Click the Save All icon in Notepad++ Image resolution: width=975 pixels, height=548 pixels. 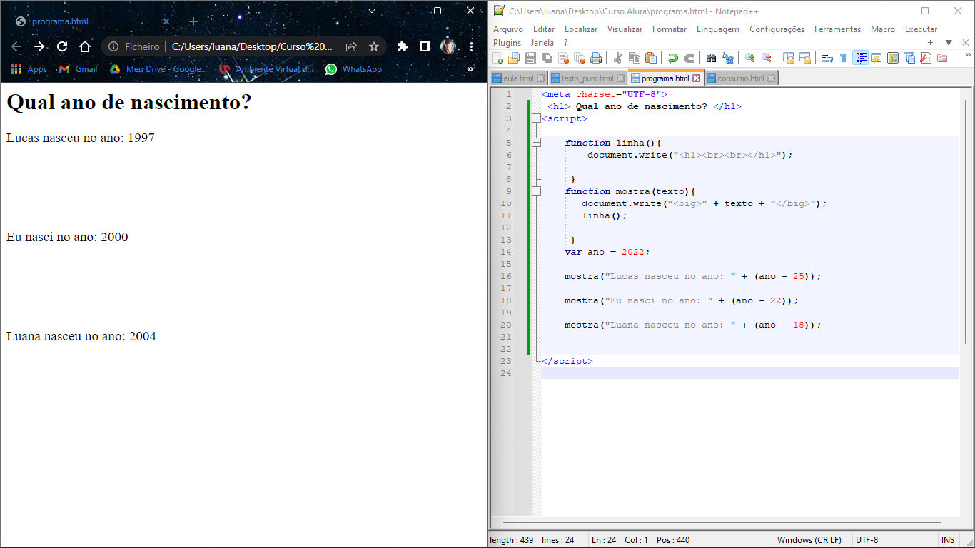[547, 58]
